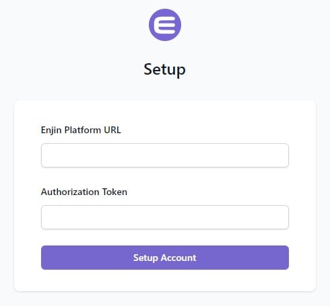
Task: Click the empty field under Enjin Platform URL
Action: coord(165,155)
